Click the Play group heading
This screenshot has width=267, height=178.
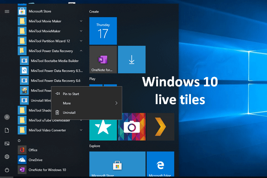click(x=92, y=79)
